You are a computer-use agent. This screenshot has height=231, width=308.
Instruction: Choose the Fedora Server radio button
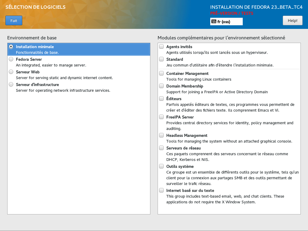coord(11,59)
